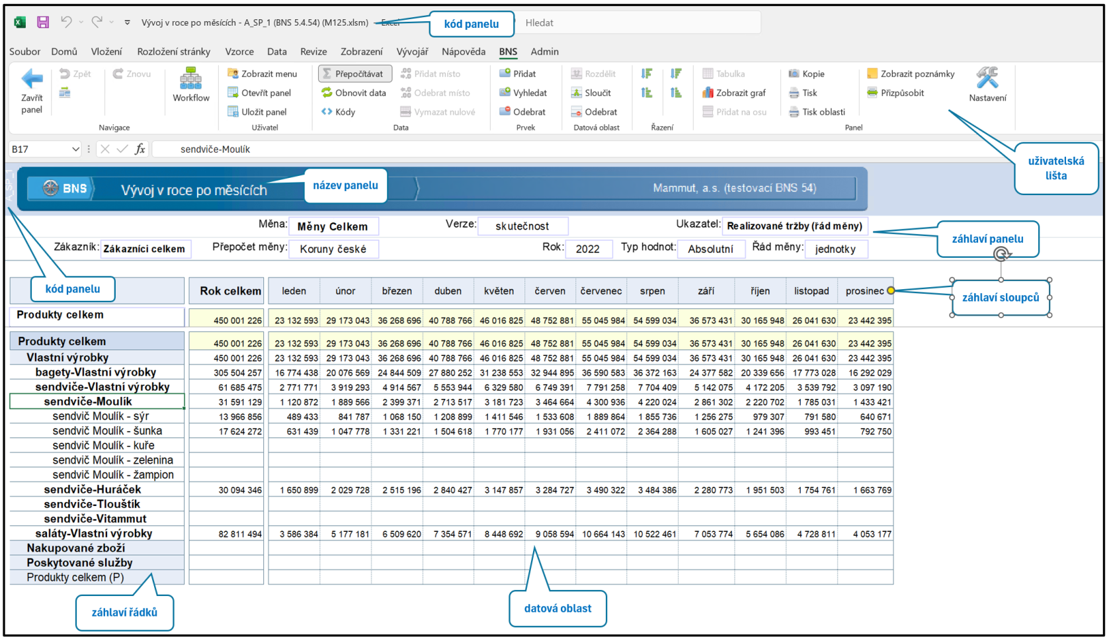The width and height of the screenshot is (1111, 639).
Task: Click the Hledat search field
Action: tap(638, 22)
